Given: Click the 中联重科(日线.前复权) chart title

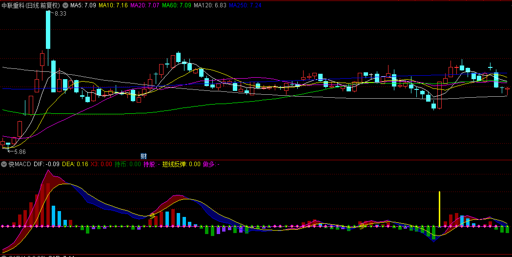Looking at the screenshot, I should click(x=31, y=5).
